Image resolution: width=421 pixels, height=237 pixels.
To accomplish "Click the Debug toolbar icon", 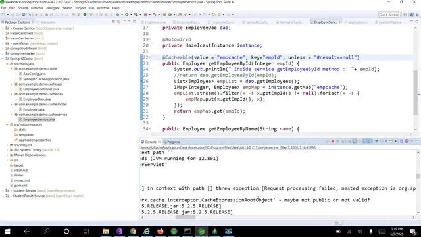I will [x=118, y=14].
